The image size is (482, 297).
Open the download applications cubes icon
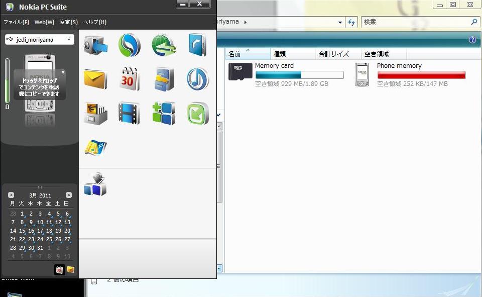tap(95, 184)
